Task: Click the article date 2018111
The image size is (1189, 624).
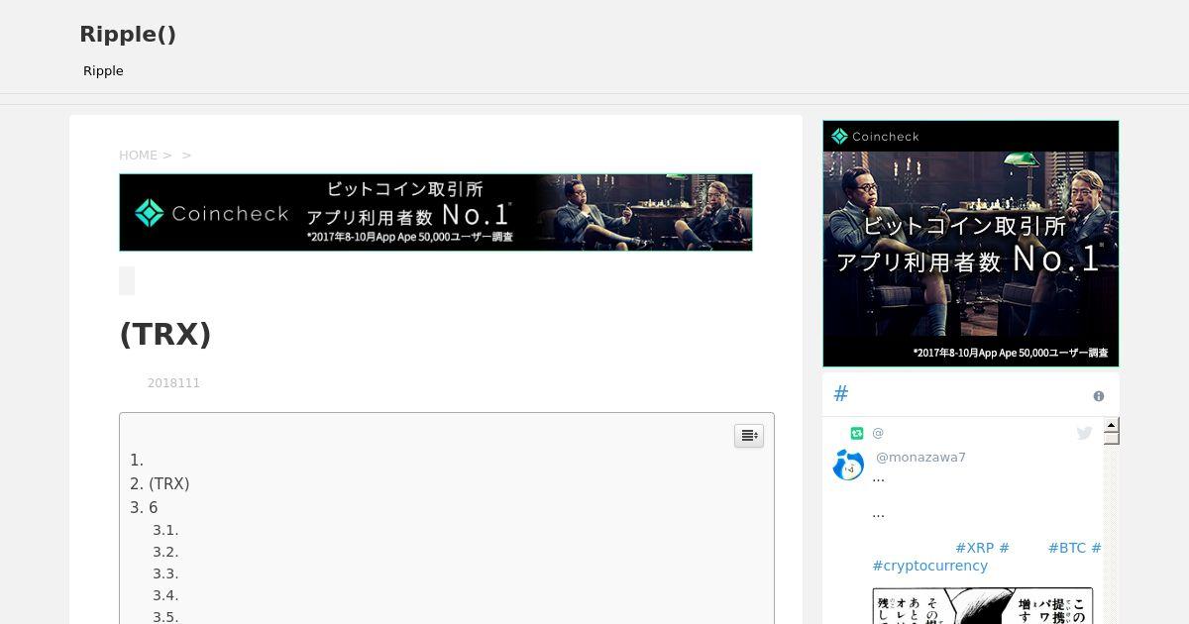Action: 173,383
